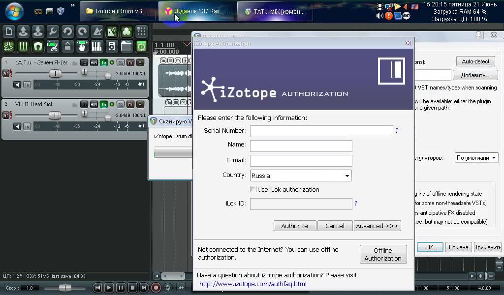Click the transport Record button

(x=156, y=288)
